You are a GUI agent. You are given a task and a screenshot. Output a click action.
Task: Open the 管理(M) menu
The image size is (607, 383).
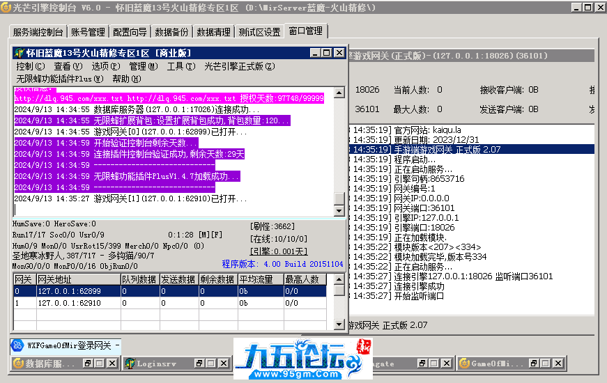click(x=144, y=67)
